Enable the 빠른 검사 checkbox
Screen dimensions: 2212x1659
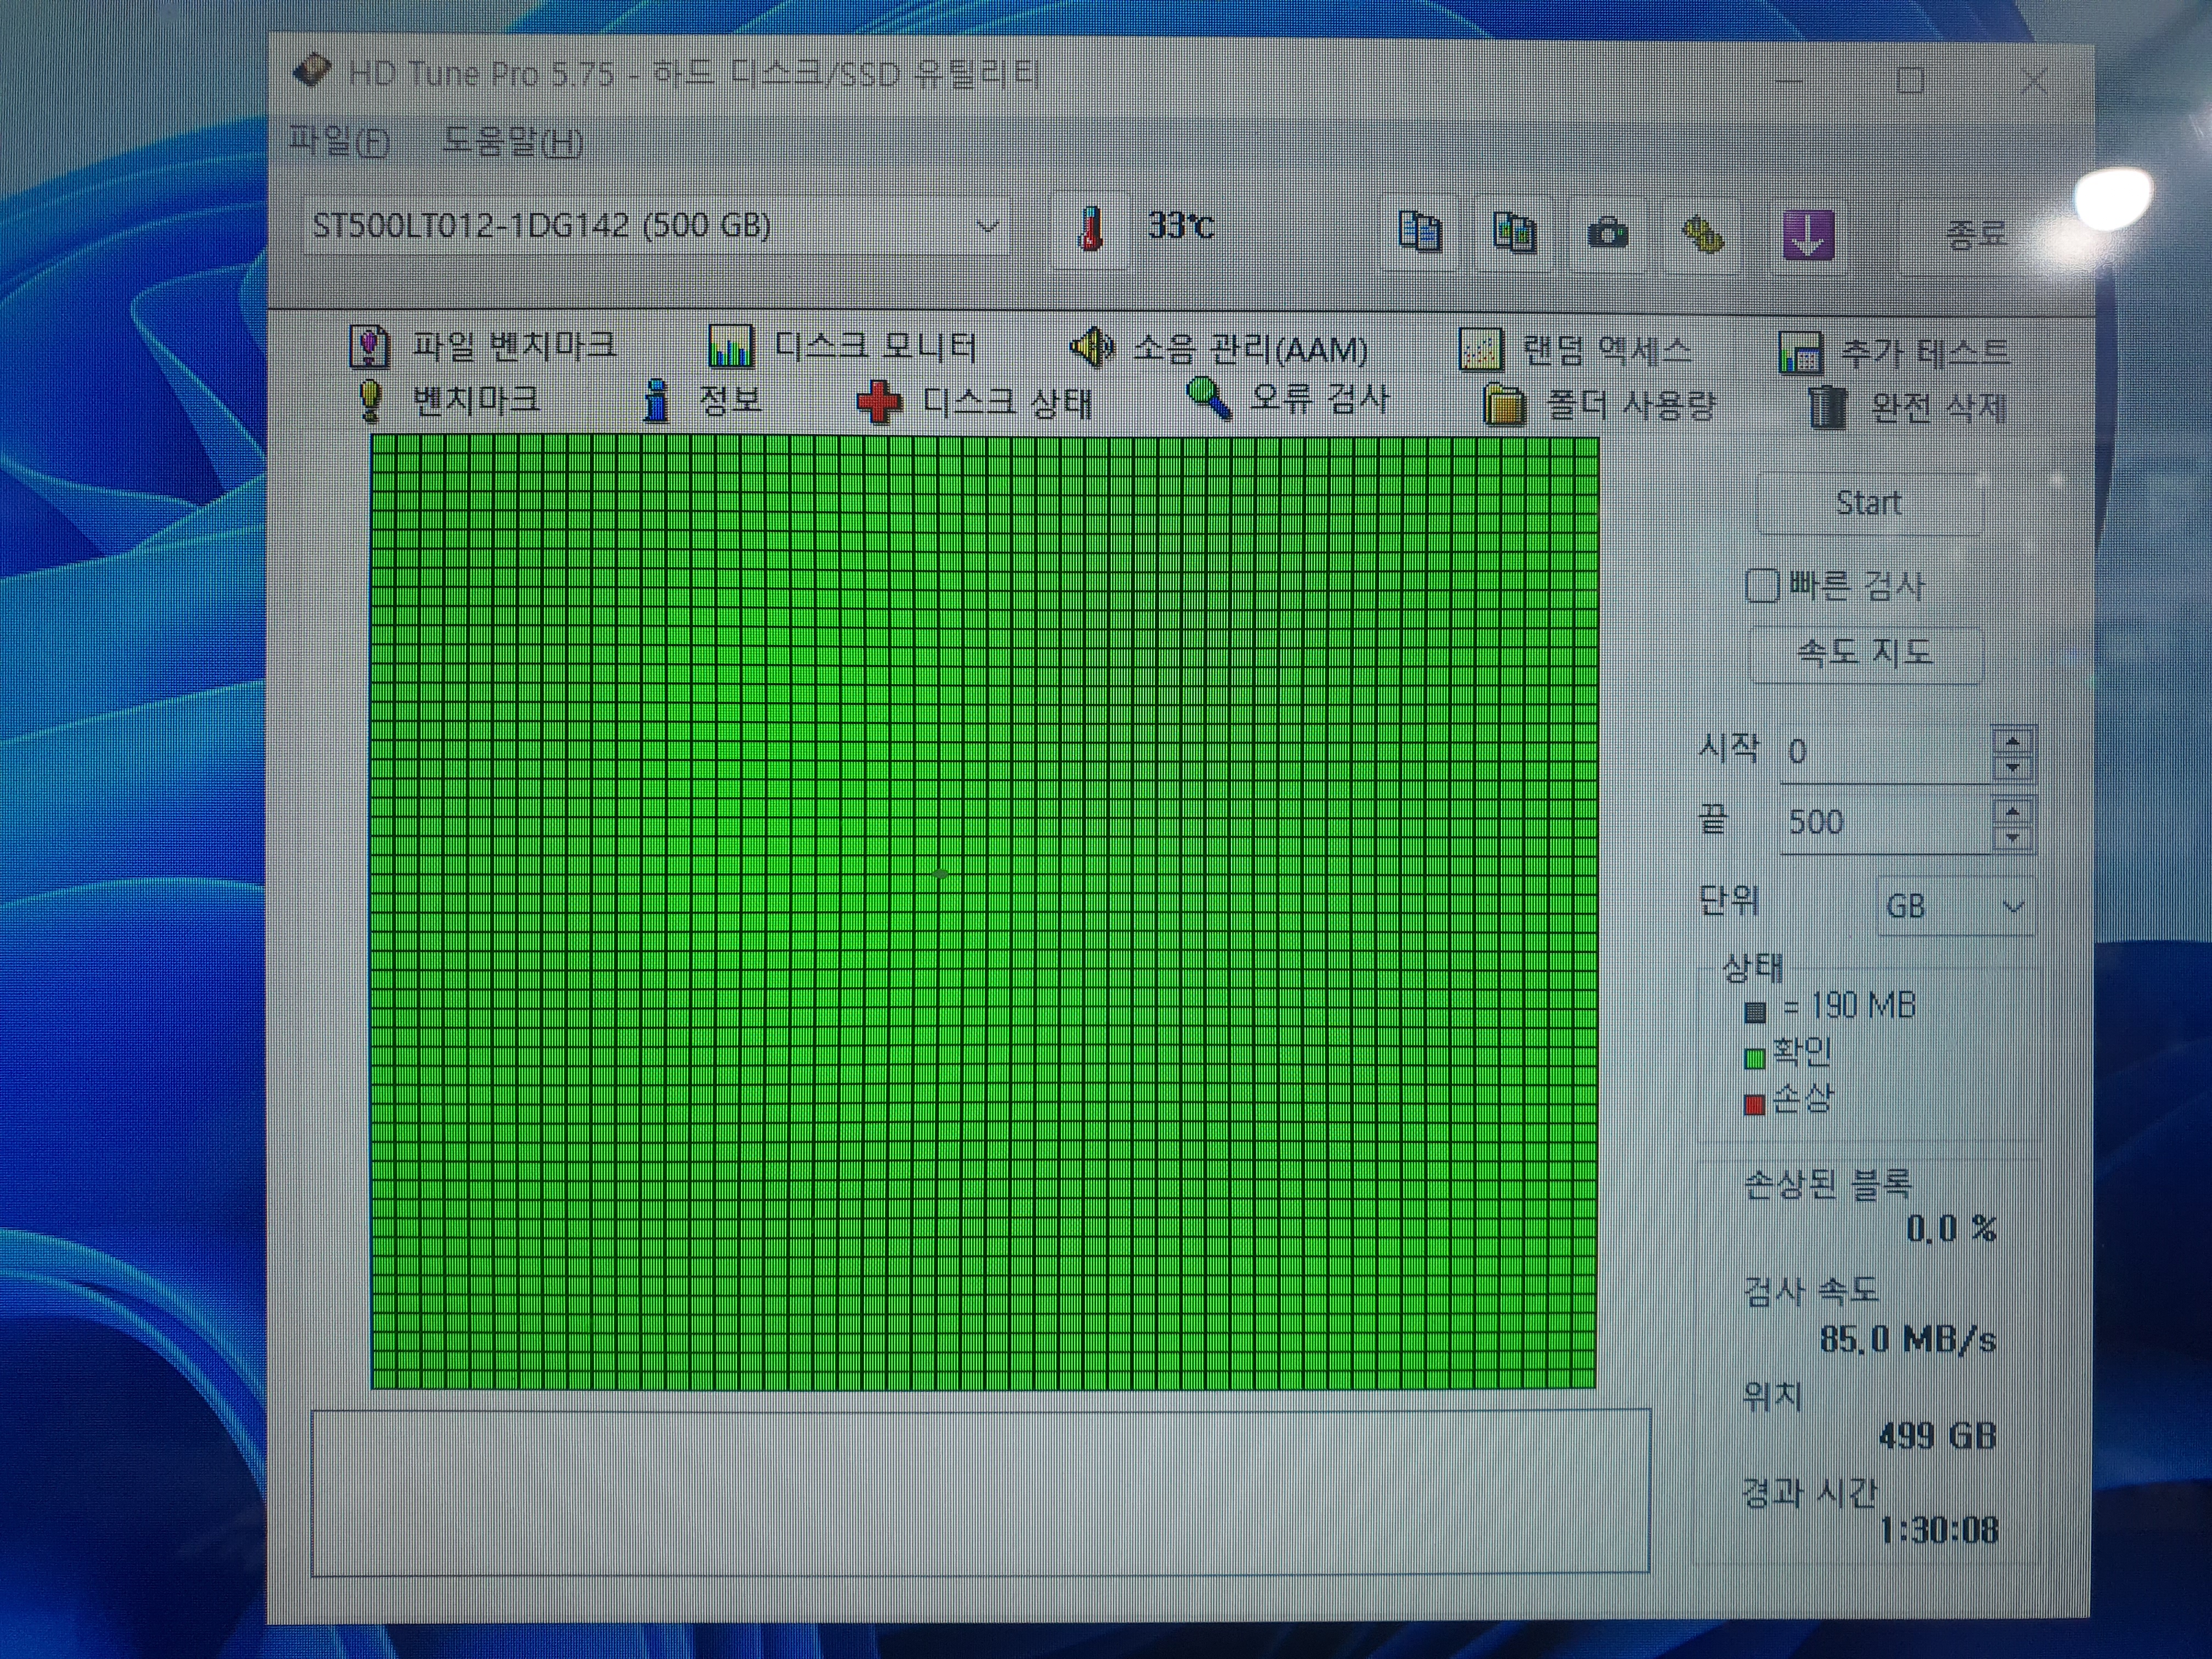tap(1762, 586)
